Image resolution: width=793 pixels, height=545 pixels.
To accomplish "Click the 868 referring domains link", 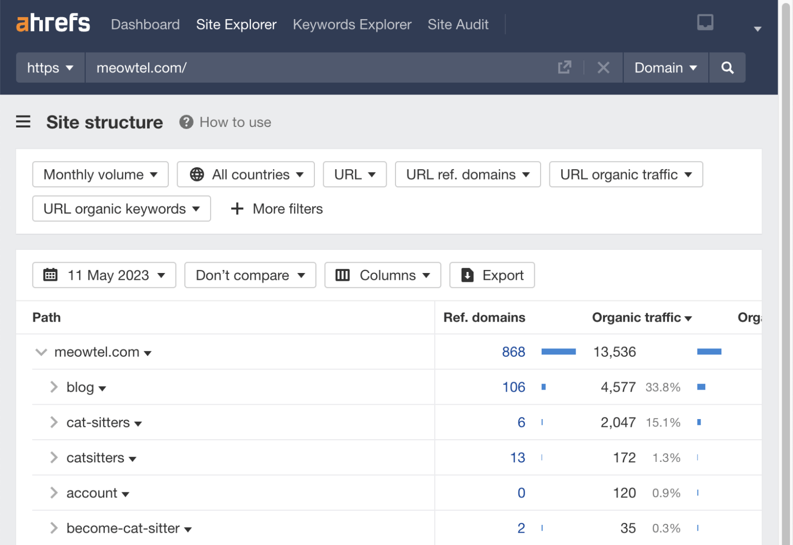I will (513, 351).
